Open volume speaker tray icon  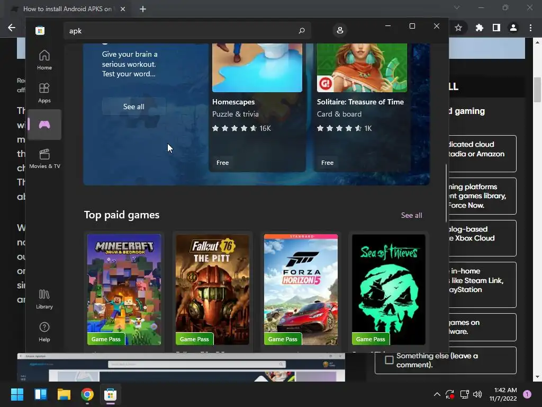[x=477, y=394]
